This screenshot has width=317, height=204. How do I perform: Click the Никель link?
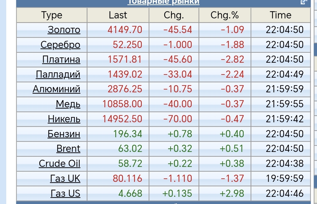[64, 119]
